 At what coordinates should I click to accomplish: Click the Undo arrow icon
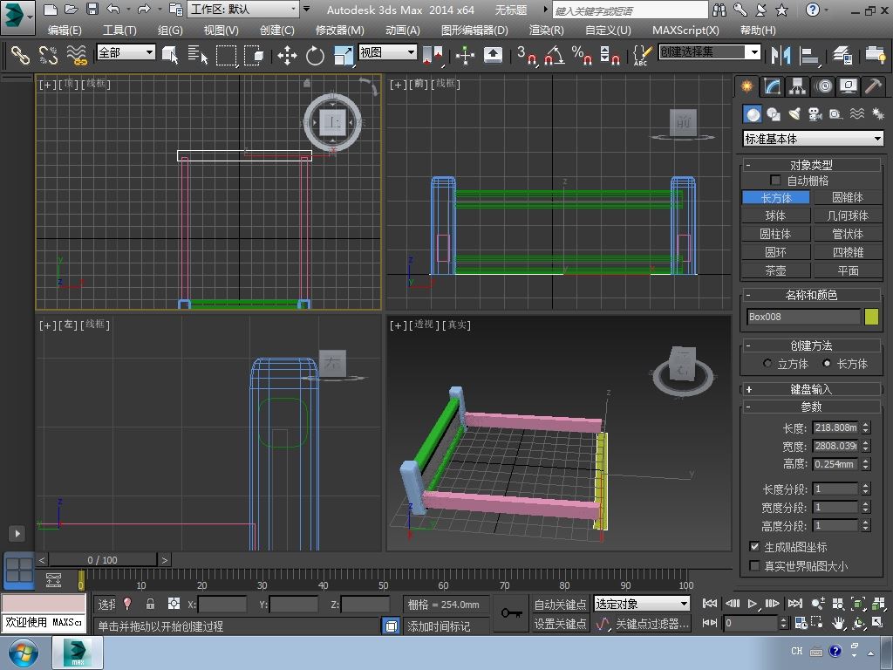tap(113, 10)
